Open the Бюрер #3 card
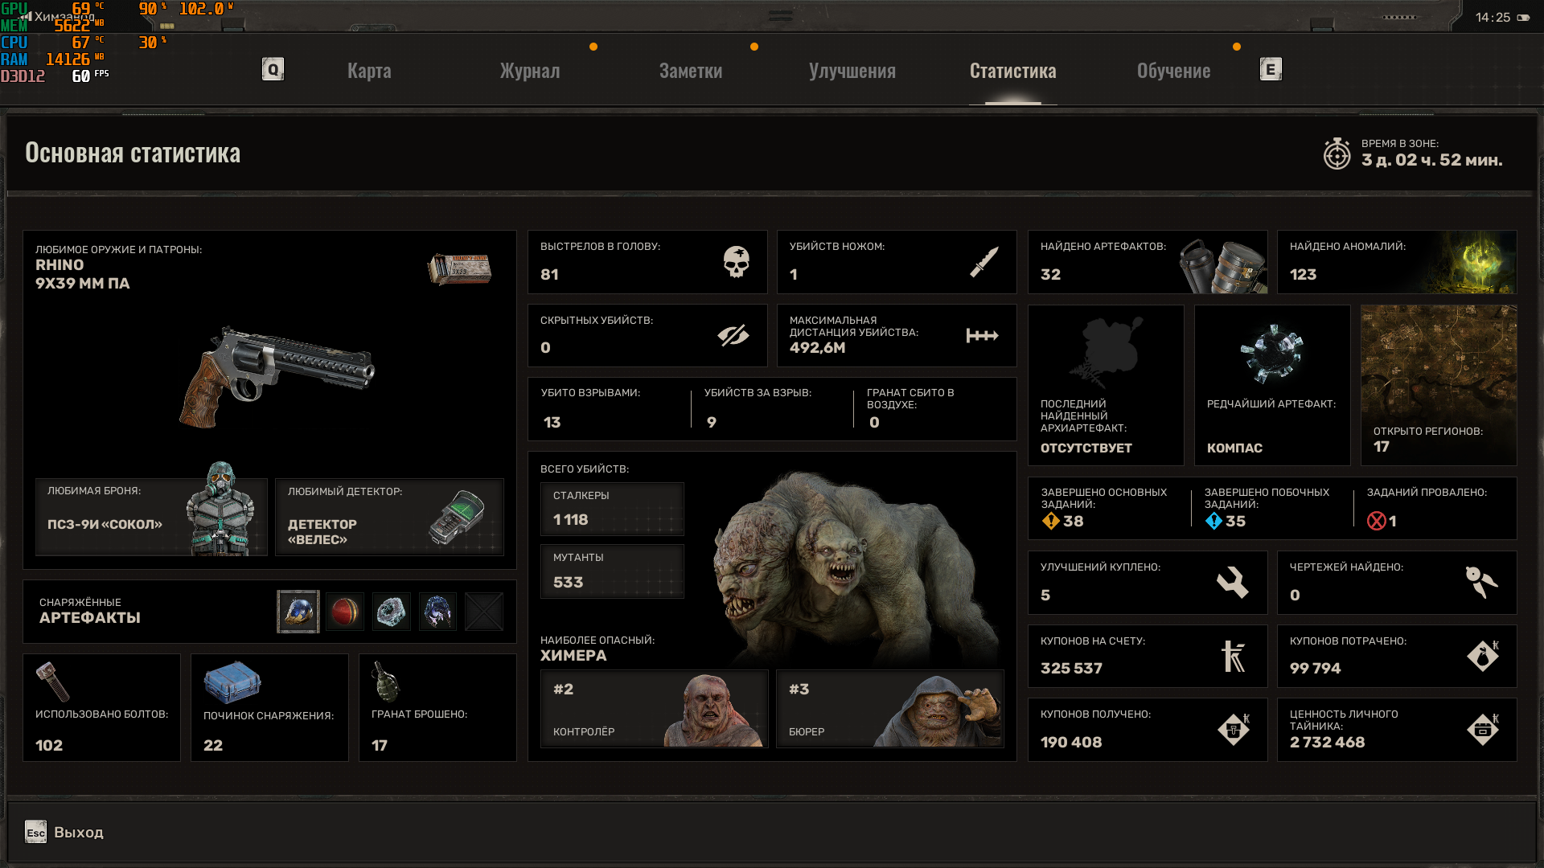 [890, 709]
